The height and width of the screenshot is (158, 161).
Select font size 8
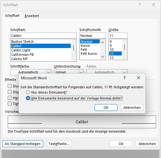click(115, 42)
